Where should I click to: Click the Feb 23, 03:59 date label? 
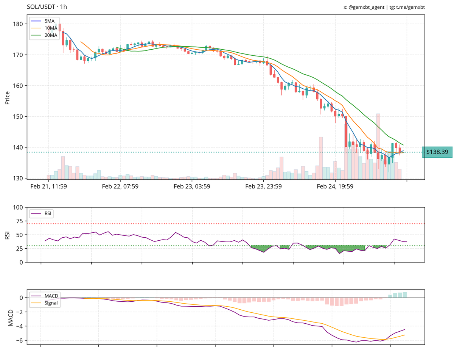[x=192, y=186]
